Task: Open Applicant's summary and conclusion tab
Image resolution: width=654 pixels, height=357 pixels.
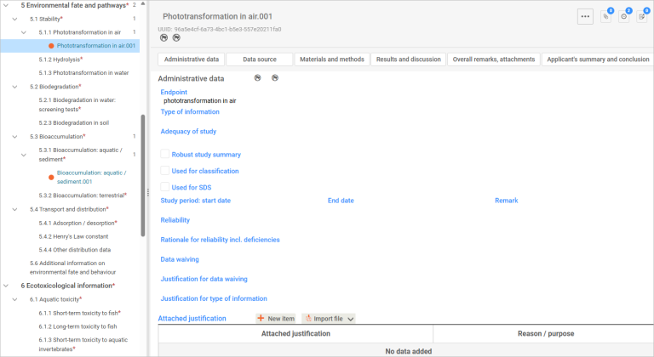Action: click(x=598, y=59)
